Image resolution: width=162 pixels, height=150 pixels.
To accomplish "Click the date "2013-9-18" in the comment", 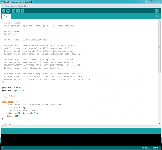I will click(x=9, y=34).
